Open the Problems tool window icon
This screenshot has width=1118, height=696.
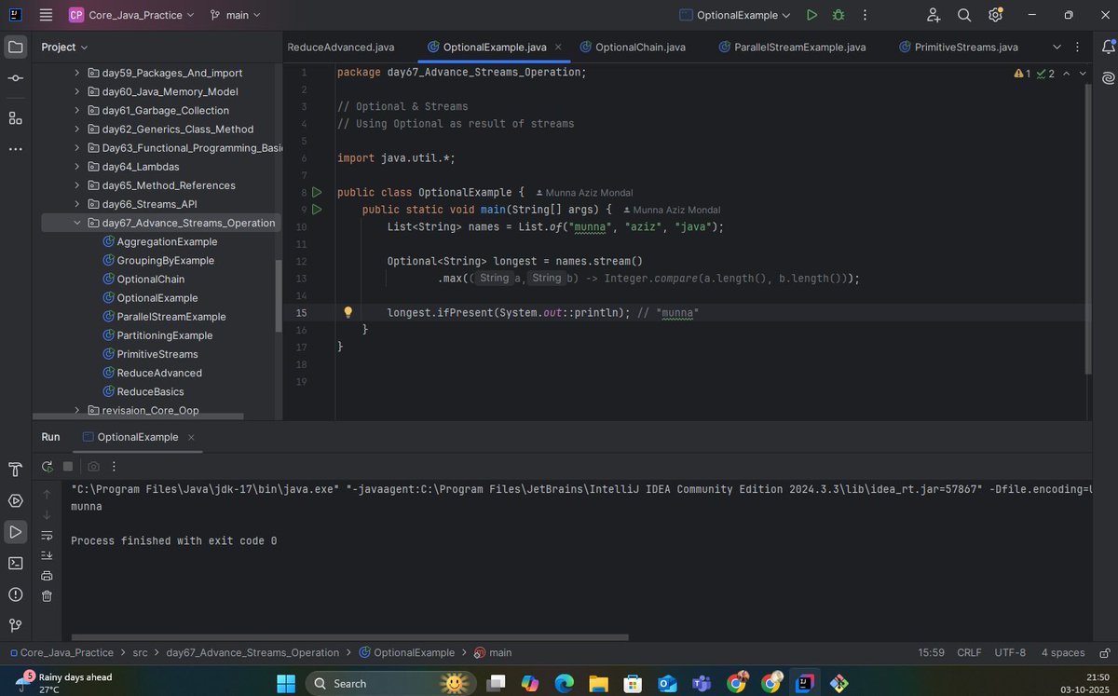point(15,594)
